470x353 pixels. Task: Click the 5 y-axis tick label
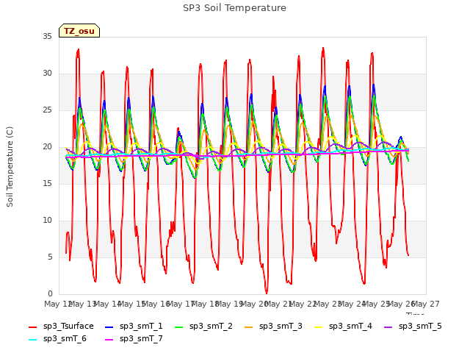pos(50,257)
